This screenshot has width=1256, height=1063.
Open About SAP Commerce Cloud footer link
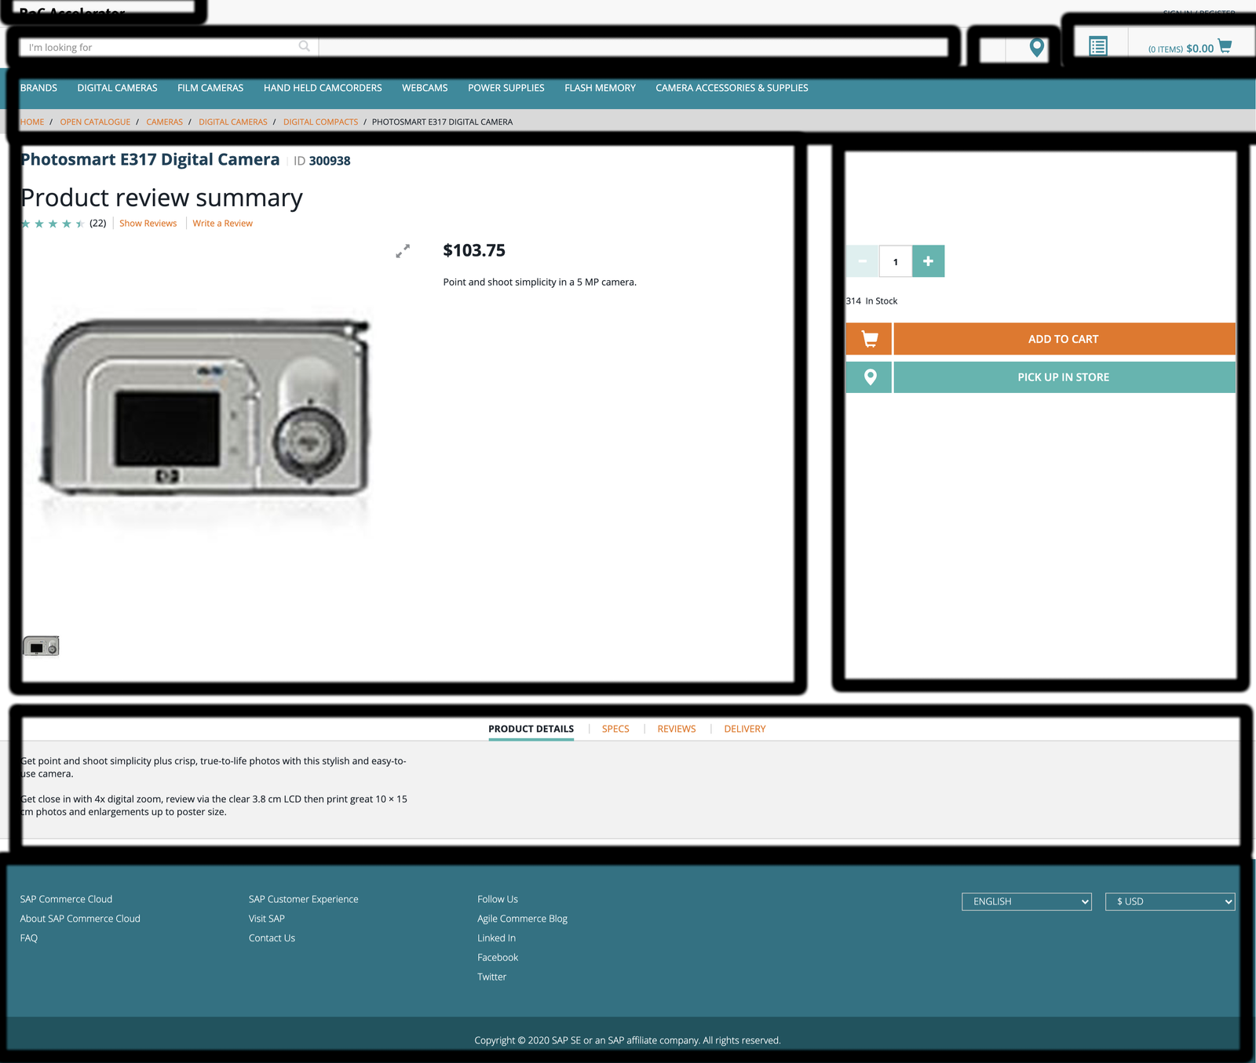80,919
